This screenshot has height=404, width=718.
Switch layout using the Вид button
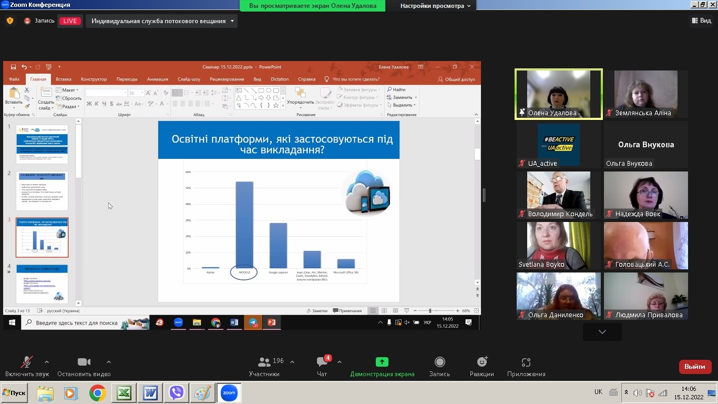tap(701, 21)
